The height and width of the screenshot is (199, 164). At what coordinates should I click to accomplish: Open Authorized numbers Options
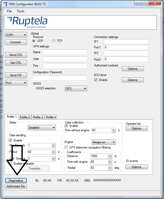coord(132,69)
